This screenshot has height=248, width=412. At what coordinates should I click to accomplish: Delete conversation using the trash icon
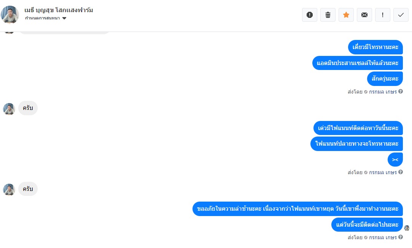click(x=328, y=15)
